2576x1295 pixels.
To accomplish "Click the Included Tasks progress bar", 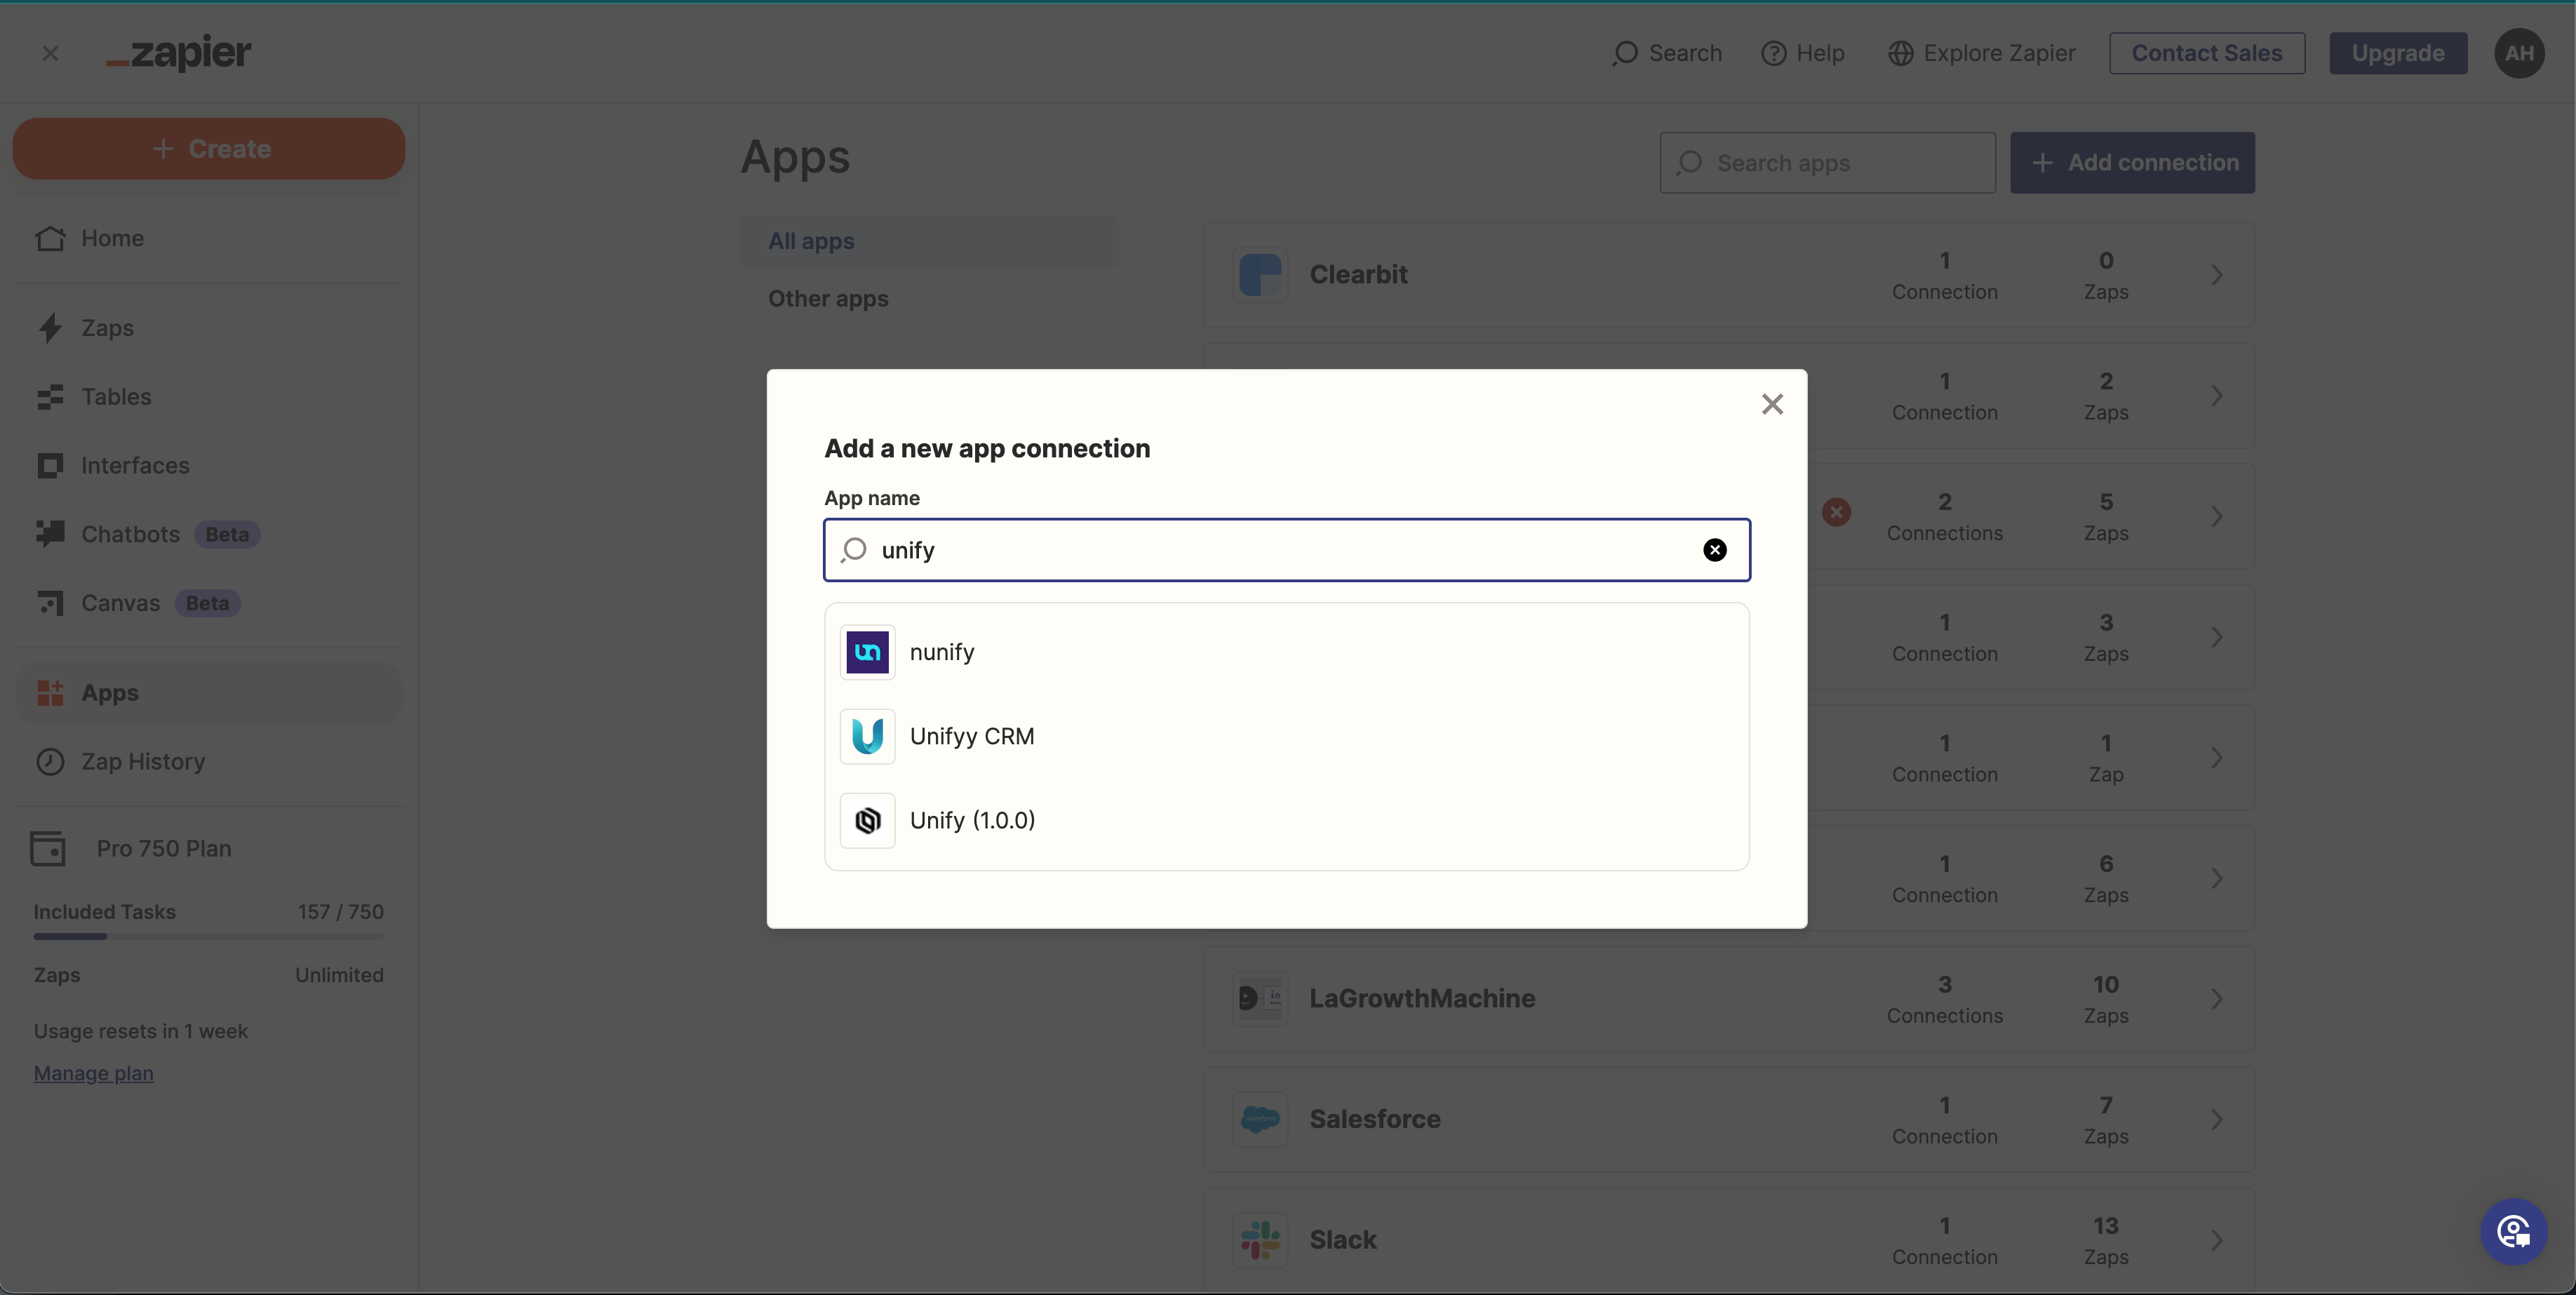I will (x=208, y=936).
